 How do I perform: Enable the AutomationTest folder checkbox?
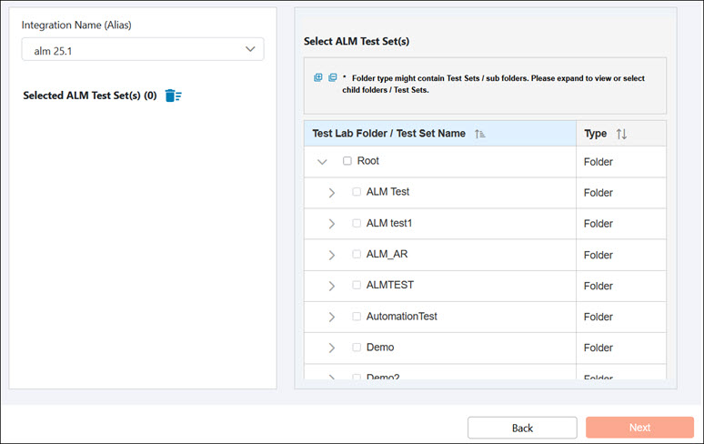tap(357, 317)
